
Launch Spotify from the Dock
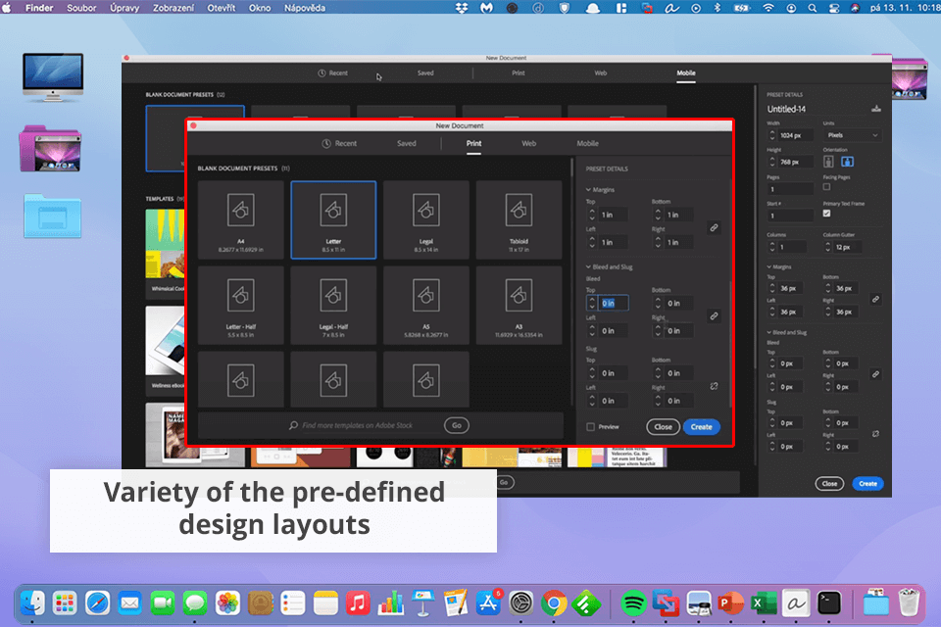(633, 603)
